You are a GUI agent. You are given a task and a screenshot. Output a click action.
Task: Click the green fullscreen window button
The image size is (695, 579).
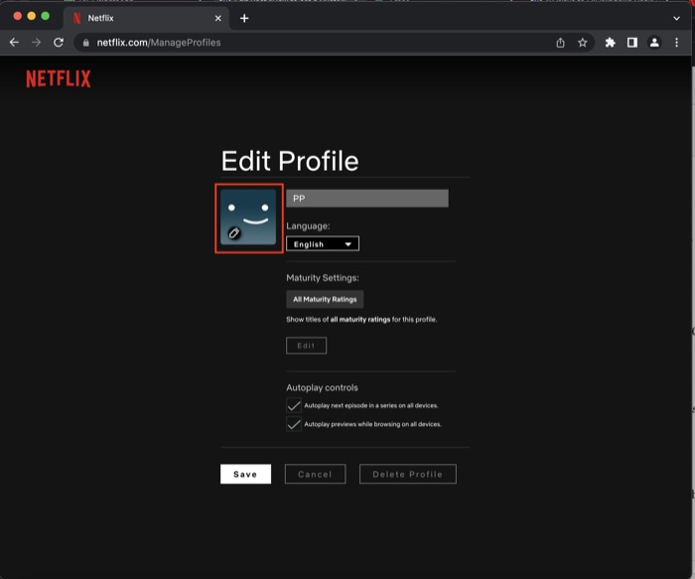46,16
